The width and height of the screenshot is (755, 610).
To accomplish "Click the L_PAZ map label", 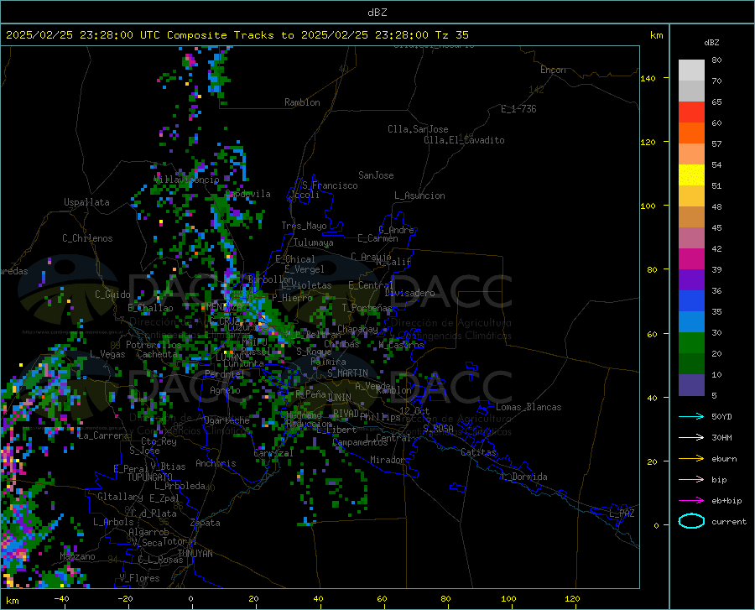I will [x=622, y=514].
